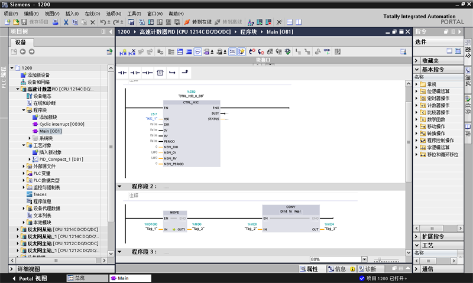Collapse 工艺对象 folder in tree
473x283 pixels.
(x=24, y=145)
